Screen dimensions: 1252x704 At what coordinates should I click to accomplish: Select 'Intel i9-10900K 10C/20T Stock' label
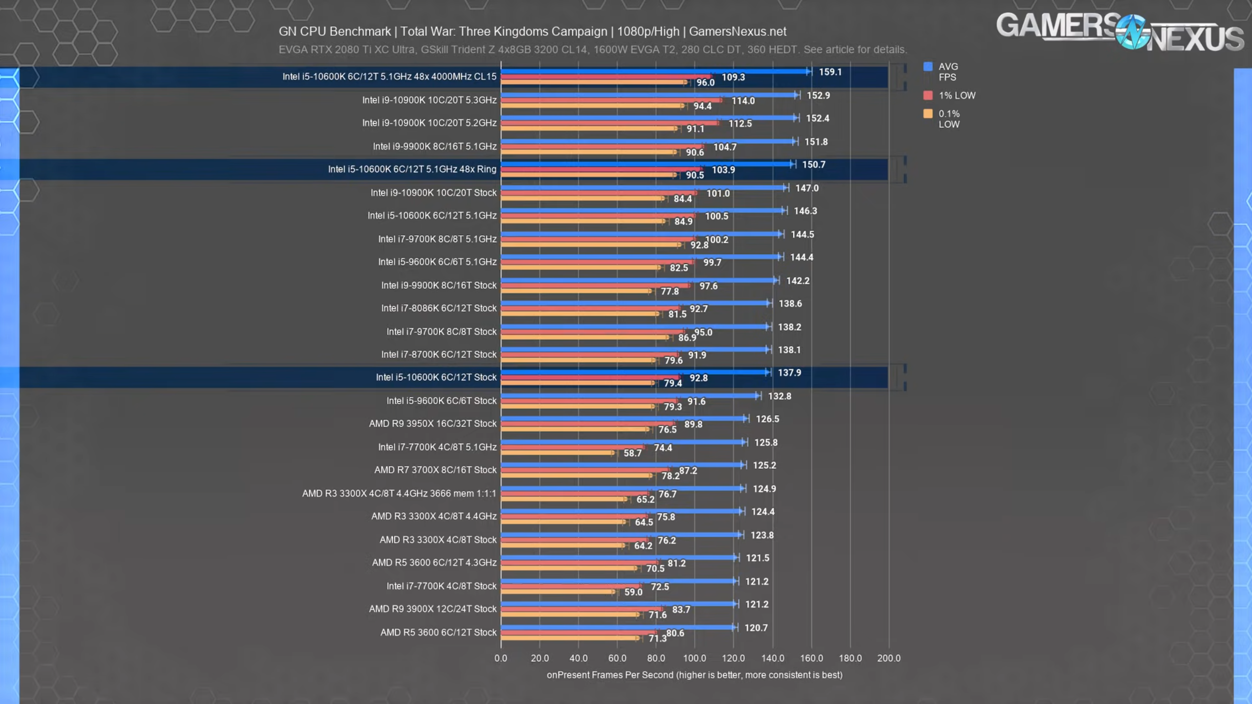click(x=433, y=193)
